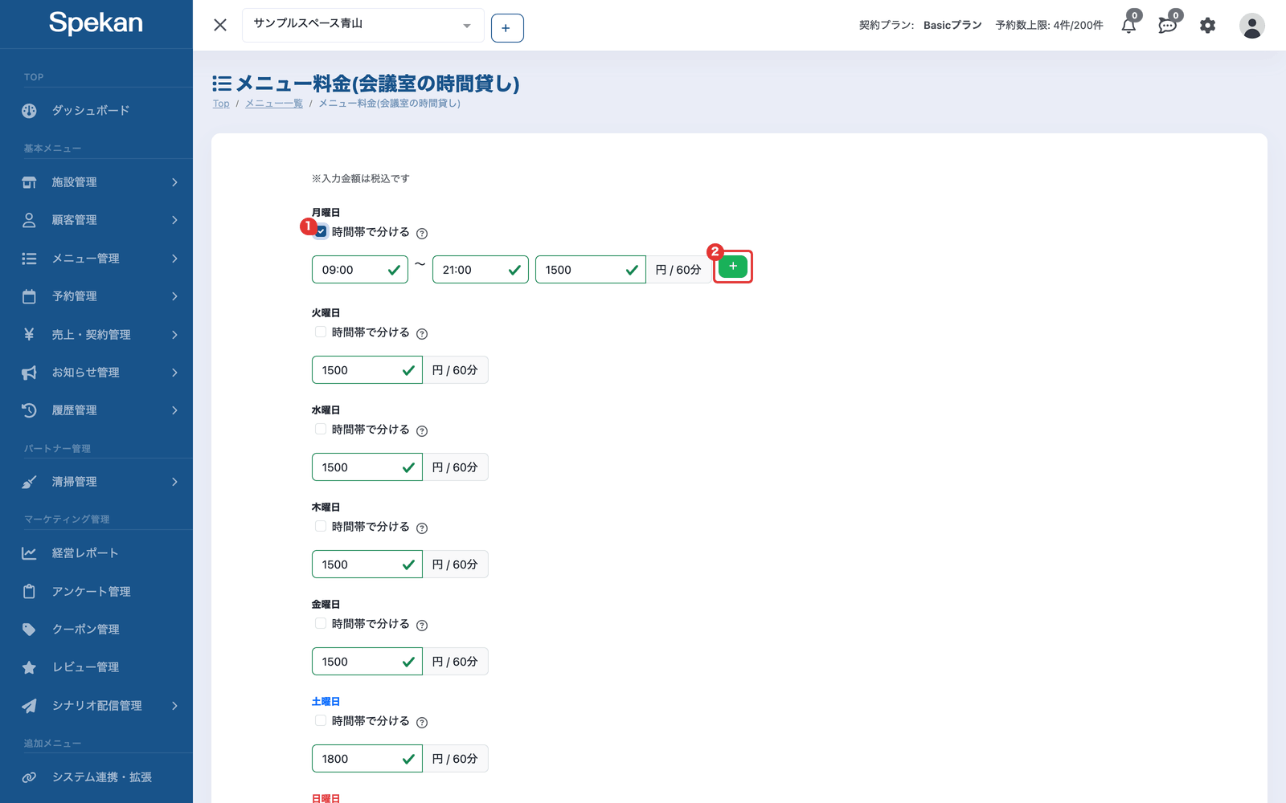Expand 売上・契約管理 sidebar menu
Image resolution: width=1286 pixels, height=803 pixels.
click(x=96, y=335)
